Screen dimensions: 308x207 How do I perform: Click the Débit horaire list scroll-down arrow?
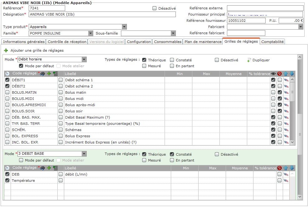click(x=292, y=142)
